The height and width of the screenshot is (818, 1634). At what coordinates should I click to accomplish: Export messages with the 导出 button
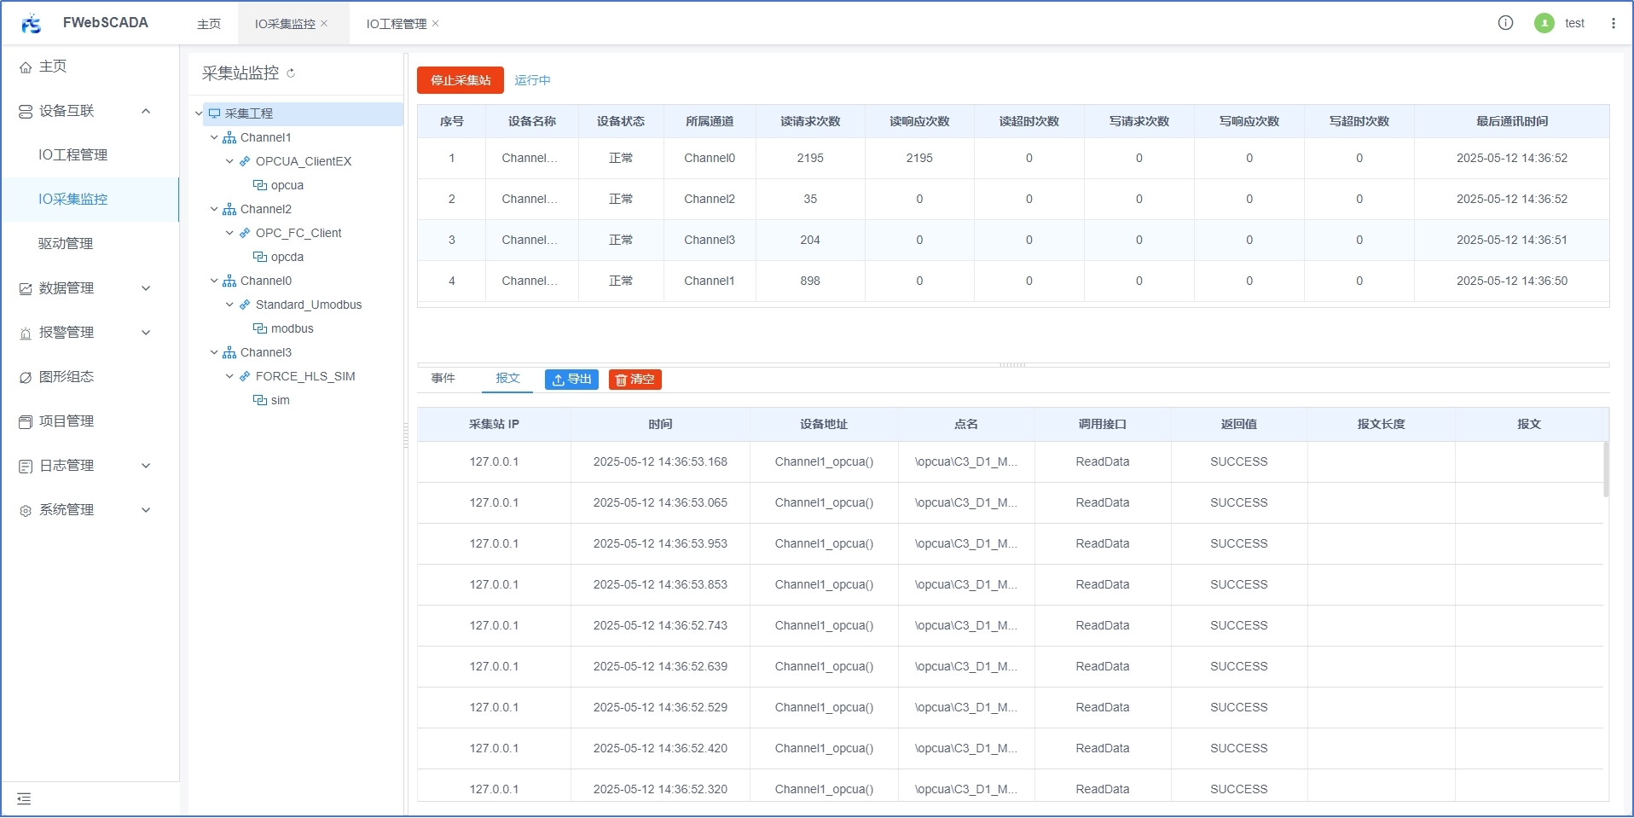(x=571, y=380)
